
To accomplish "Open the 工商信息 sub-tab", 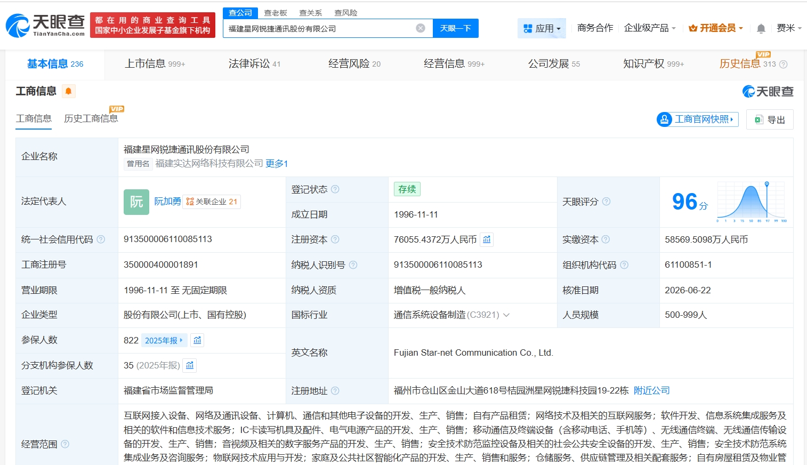I will coord(34,118).
